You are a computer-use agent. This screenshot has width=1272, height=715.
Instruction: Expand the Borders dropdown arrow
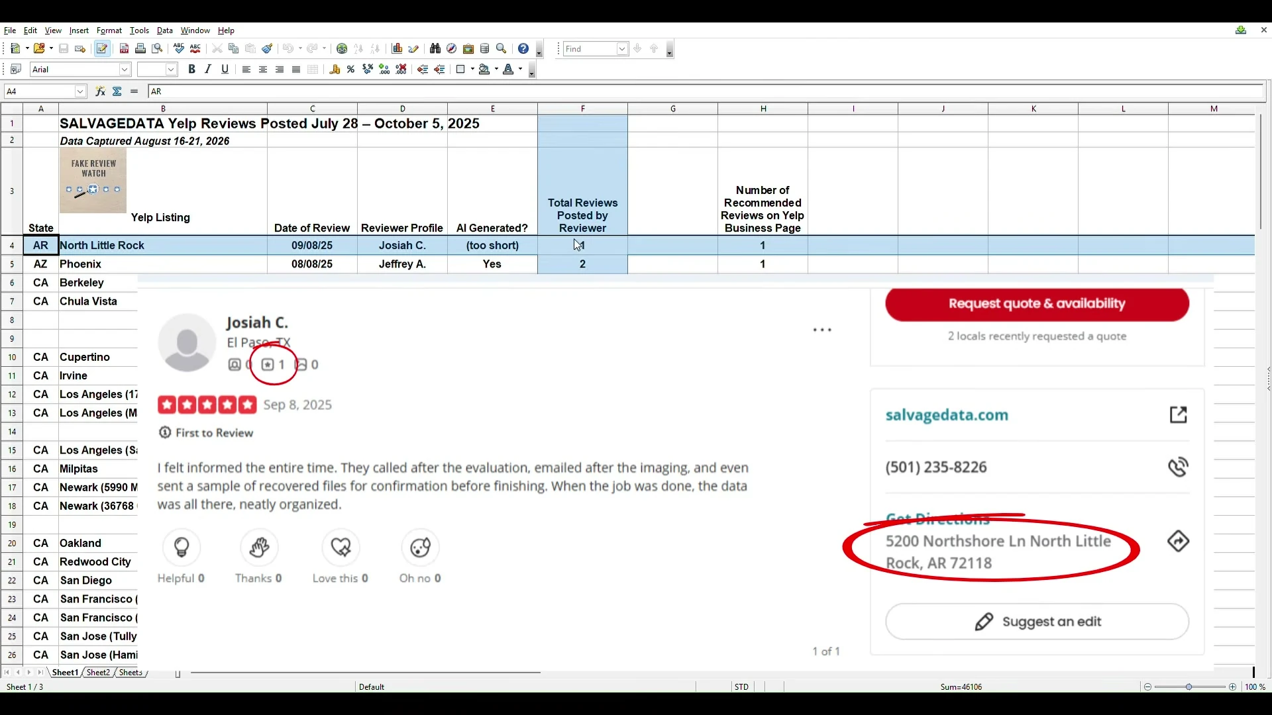pos(472,70)
